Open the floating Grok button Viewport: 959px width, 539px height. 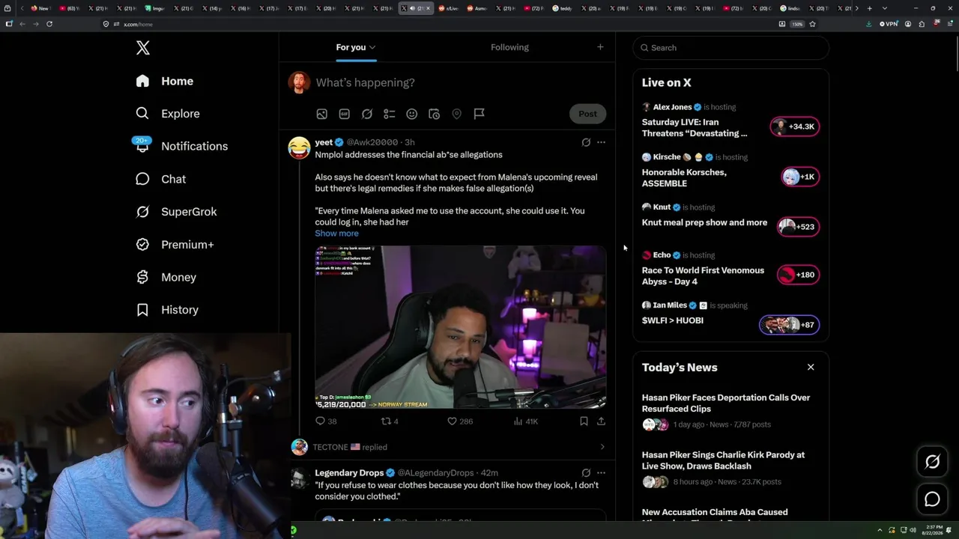(932, 463)
